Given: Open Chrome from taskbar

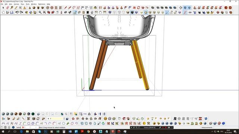Looking at the screenshot, I should point(89,131).
